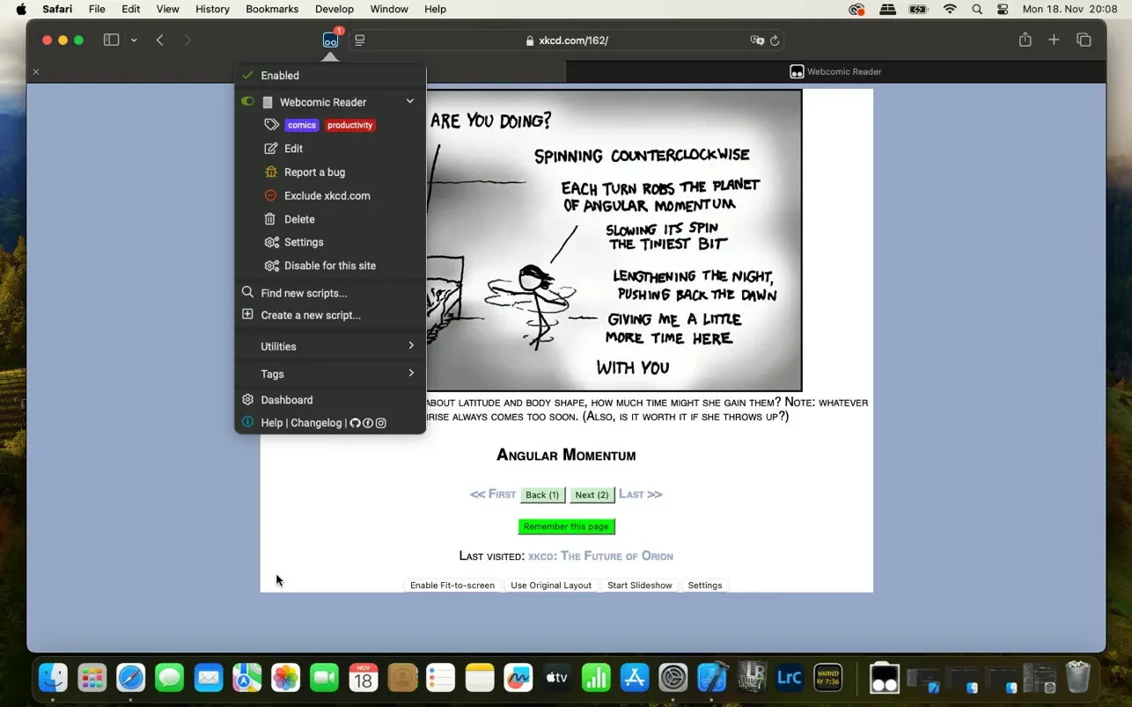Screen dimensions: 1132x707
Task: Expand the Tags submenu
Action: point(411,374)
